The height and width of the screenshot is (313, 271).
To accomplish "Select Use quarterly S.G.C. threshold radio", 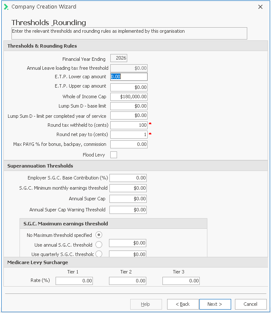I will coord(99,254).
